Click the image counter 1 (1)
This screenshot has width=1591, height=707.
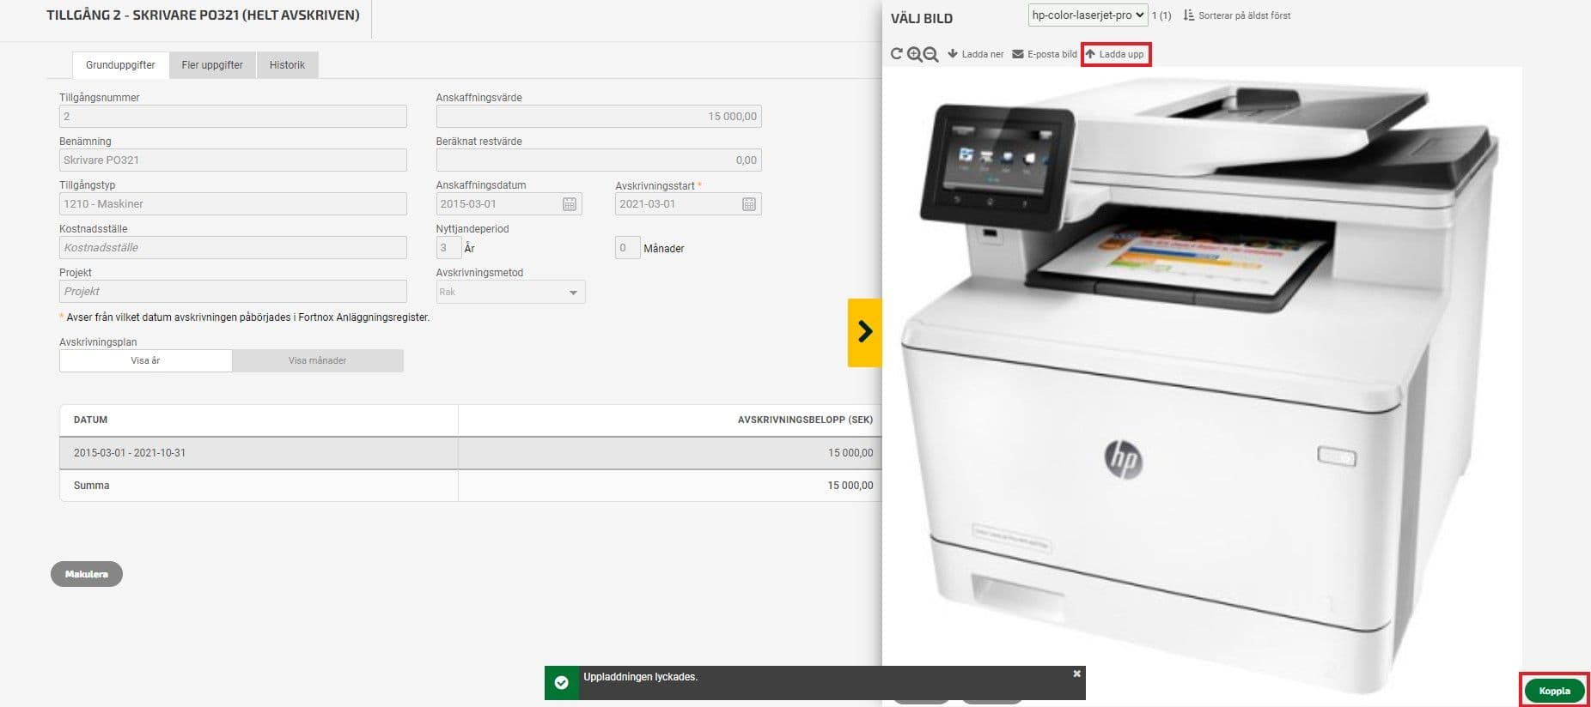(x=1161, y=16)
